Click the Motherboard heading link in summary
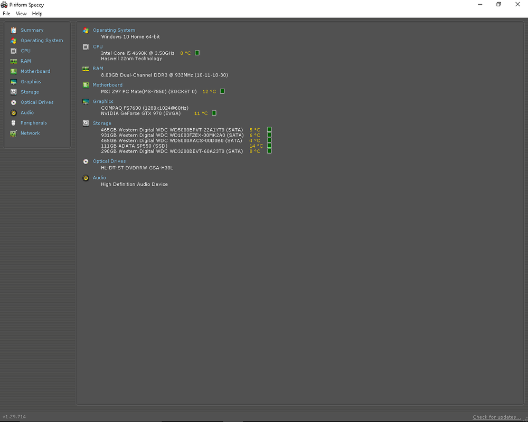This screenshot has height=422, width=528. pos(108,85)
